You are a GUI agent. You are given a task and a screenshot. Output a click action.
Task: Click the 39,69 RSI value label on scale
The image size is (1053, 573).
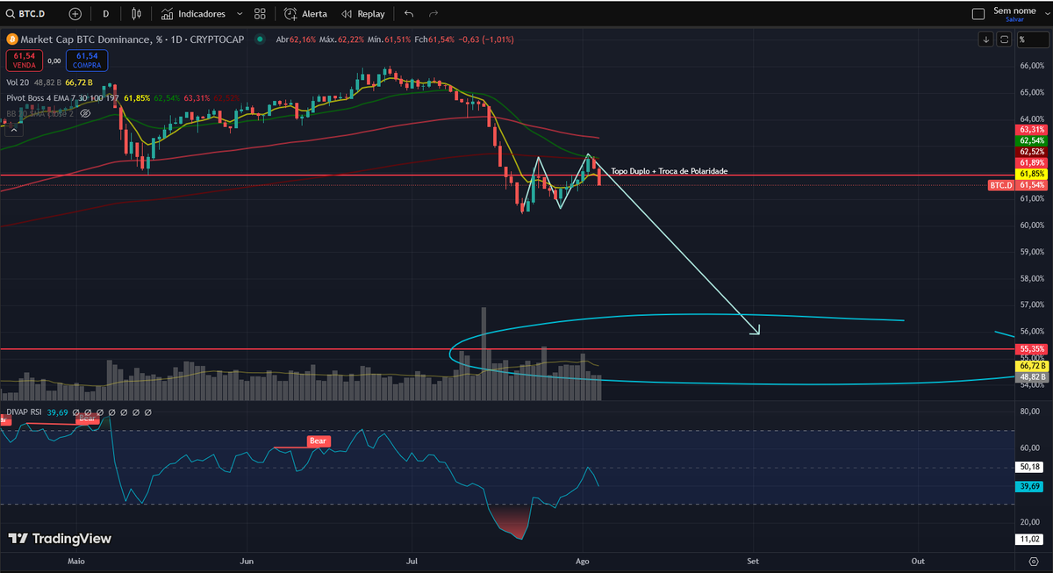(1028, 486)
